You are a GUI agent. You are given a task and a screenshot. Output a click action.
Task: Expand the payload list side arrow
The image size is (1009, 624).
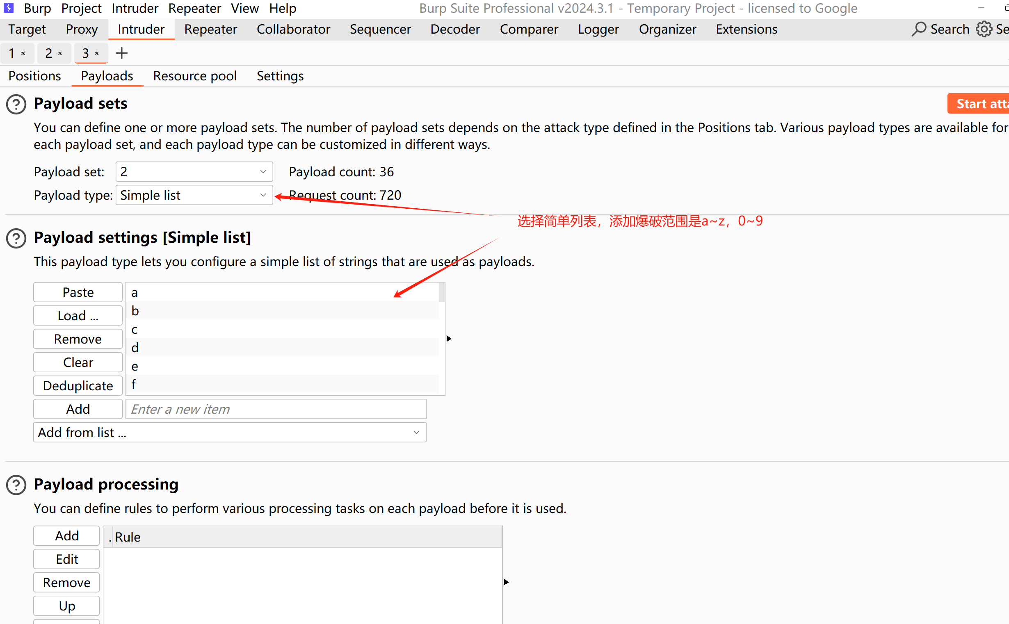449,338
